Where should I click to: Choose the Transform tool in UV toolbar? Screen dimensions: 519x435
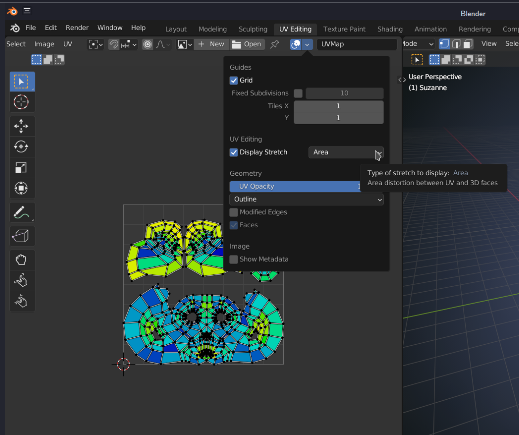click(x=22, y=188)
